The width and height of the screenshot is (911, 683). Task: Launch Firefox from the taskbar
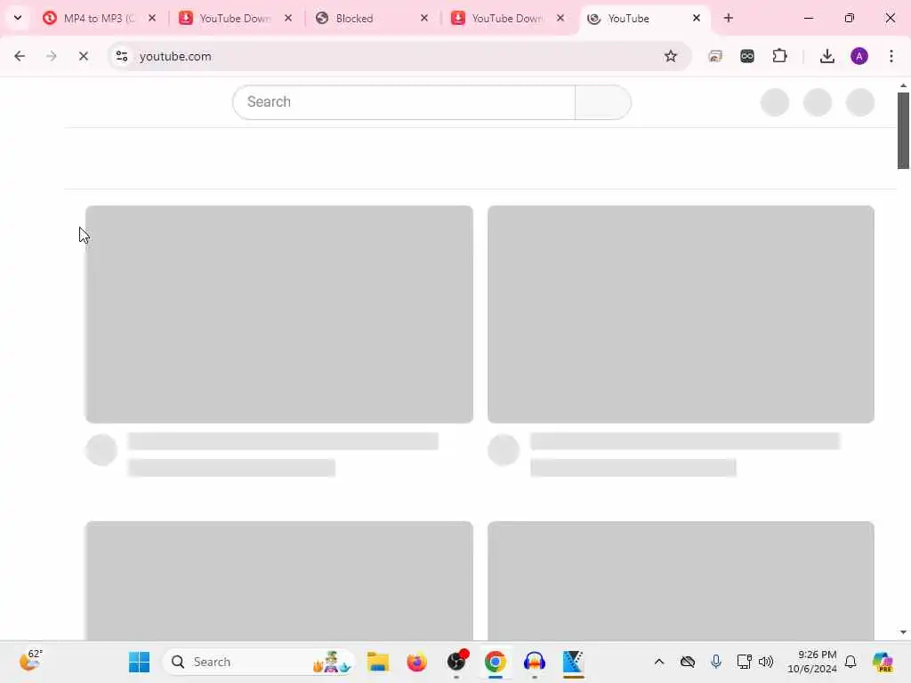[416, 662]
